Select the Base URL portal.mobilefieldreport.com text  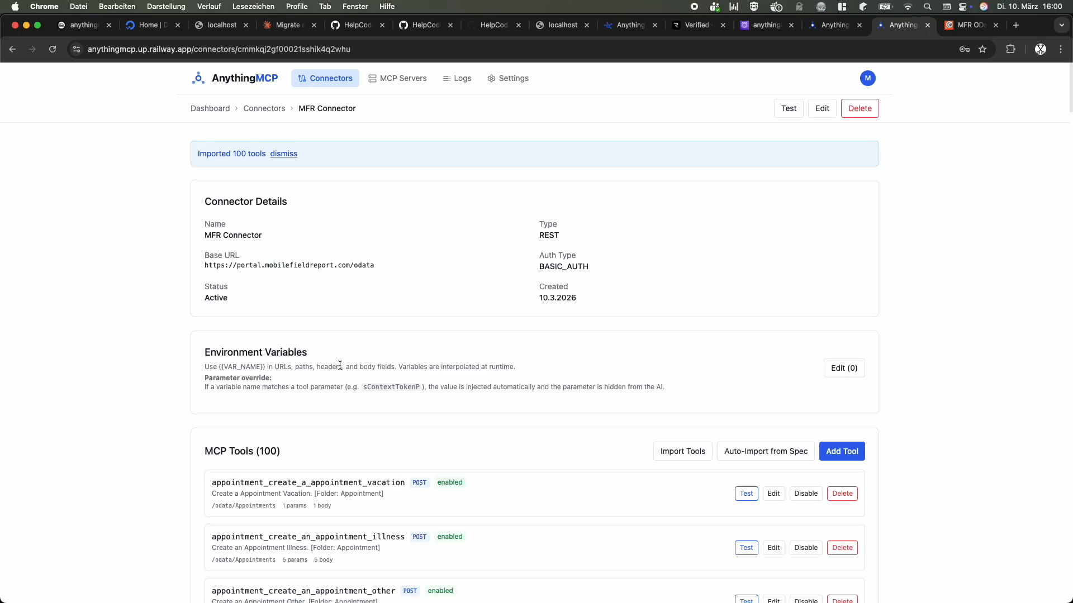pos(289,265)
